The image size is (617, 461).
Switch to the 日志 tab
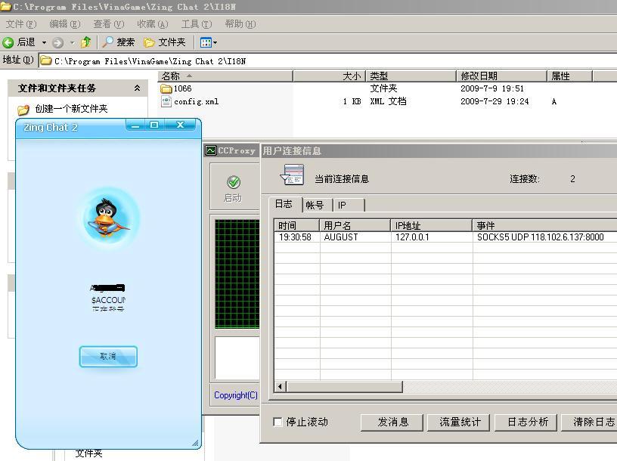[x=284, y=204]
